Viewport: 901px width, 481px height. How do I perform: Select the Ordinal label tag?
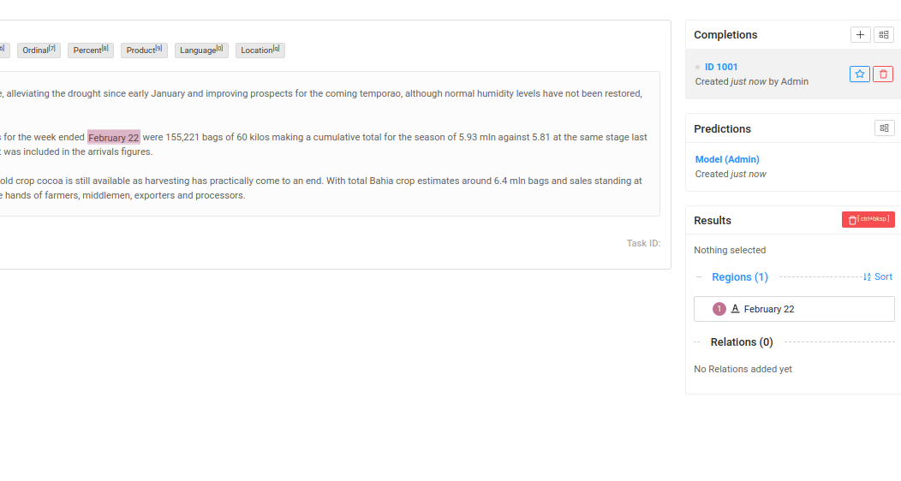point(39,50)
